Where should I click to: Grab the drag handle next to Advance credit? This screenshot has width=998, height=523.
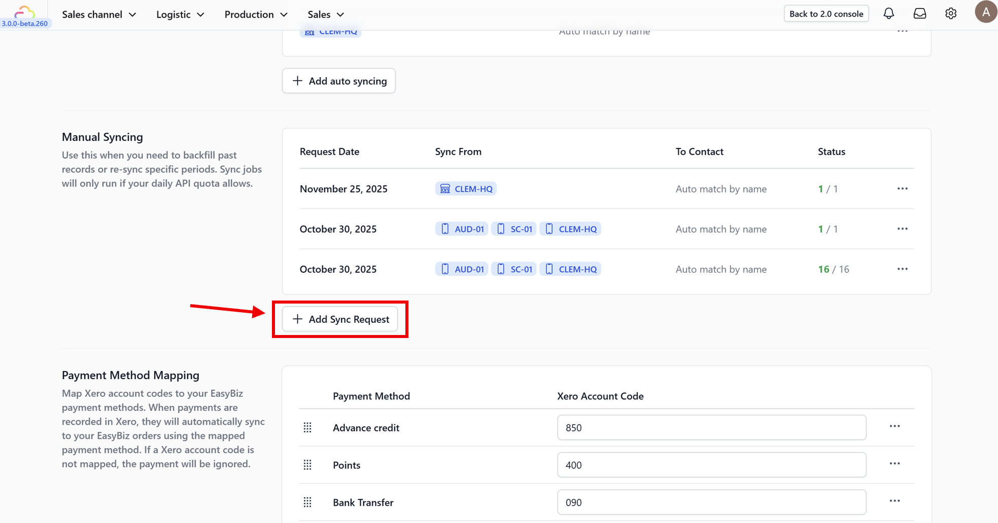coord(307,428)
